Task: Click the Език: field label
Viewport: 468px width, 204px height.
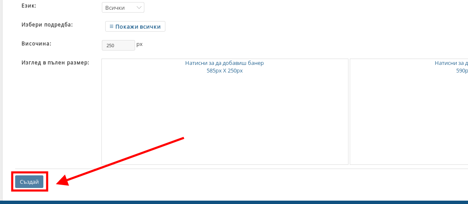Action: pos(29,7)
